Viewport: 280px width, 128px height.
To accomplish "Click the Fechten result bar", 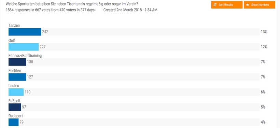I will (x=17, y=77).
